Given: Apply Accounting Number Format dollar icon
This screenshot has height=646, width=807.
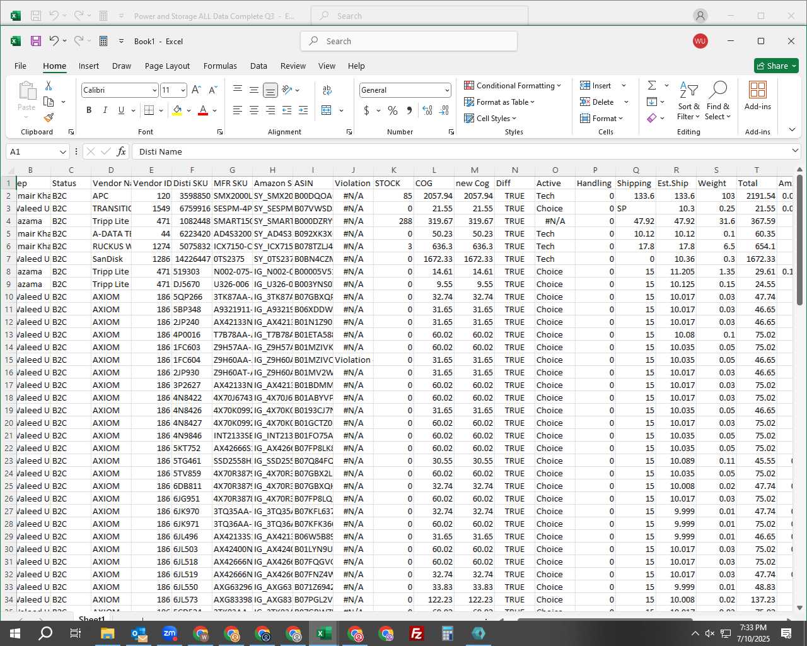Looking at the screenshot, I should pyautogui.click(x=366, y=110).
